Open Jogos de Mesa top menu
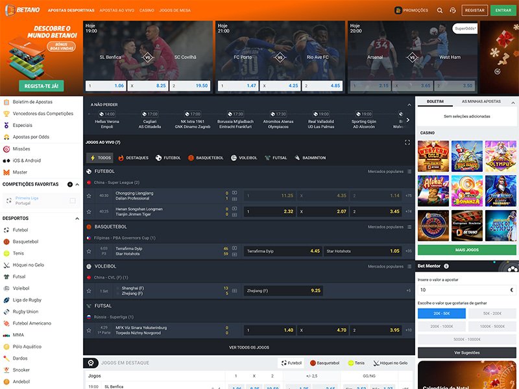Screen dimensions: 519x389 175,10
